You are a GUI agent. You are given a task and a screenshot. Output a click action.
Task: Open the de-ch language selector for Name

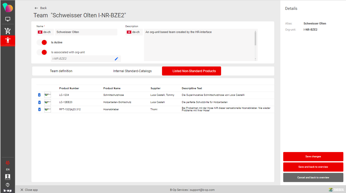click(x=45, y=32)
